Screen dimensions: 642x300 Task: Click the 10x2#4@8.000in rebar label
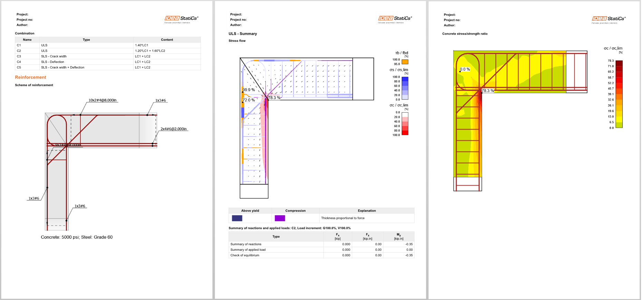click(x=103, y=100)
